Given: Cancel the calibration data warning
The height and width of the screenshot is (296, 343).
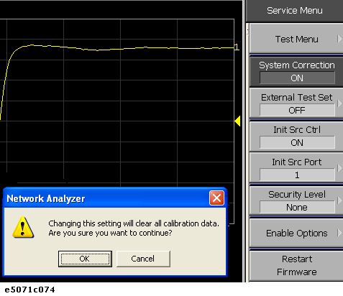Looking at the screenshot, I should pyautogui.click(x=143, y=259).
